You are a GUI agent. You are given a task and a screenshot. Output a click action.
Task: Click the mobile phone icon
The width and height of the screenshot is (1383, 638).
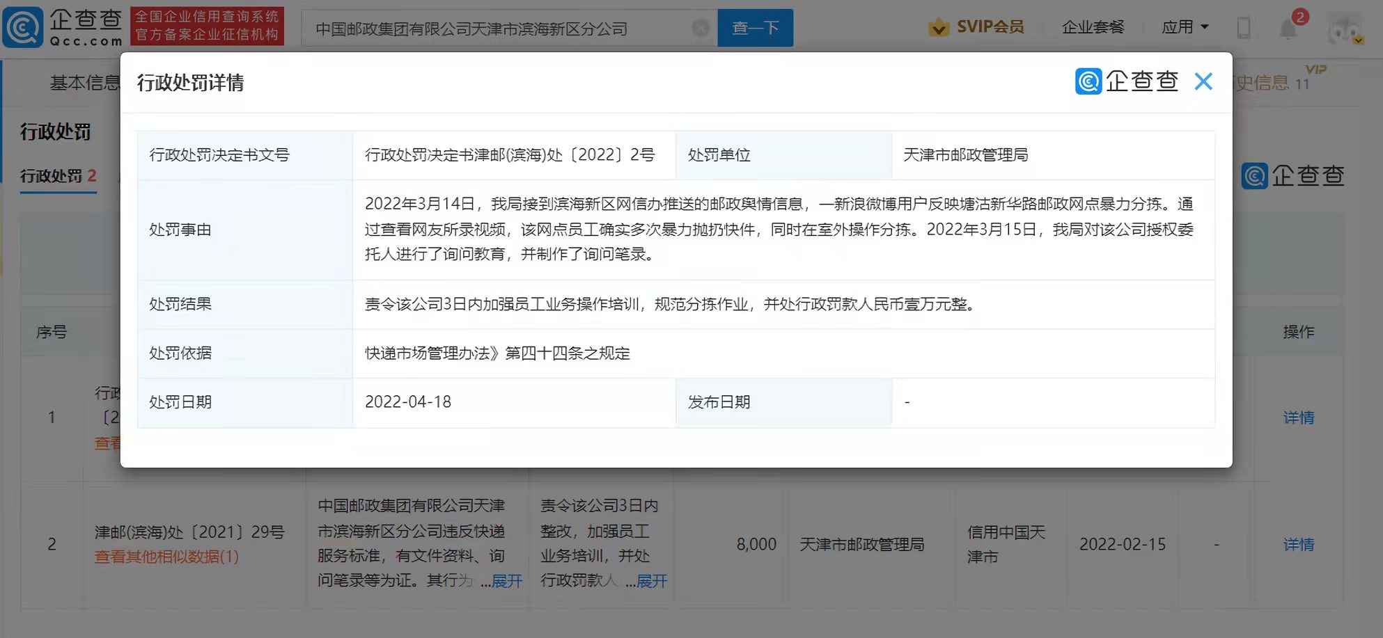coord(1243,28)
